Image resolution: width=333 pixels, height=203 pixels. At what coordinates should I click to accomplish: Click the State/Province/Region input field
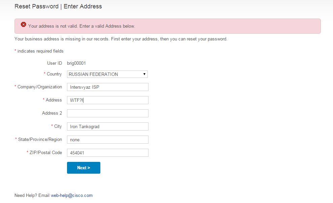coord(108,140)
